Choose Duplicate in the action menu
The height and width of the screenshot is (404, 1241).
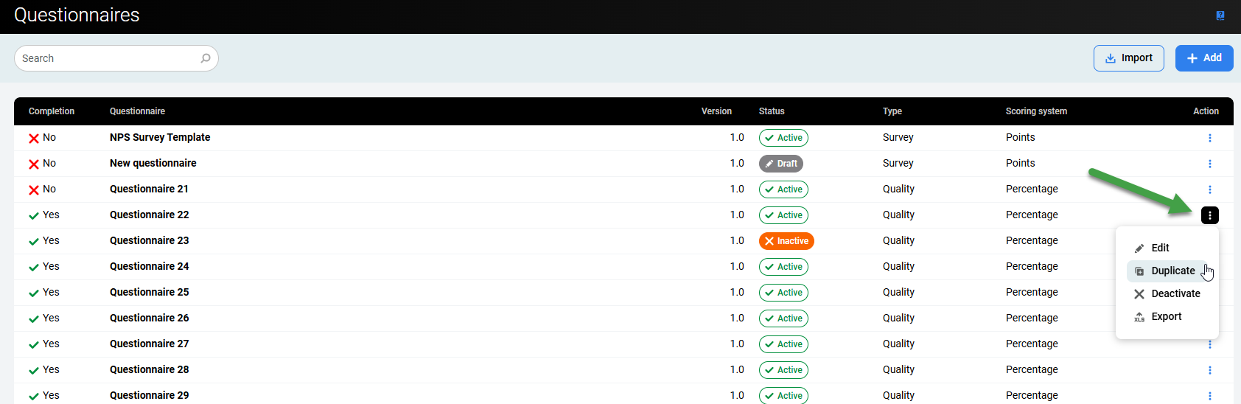tap(1172, 271)
